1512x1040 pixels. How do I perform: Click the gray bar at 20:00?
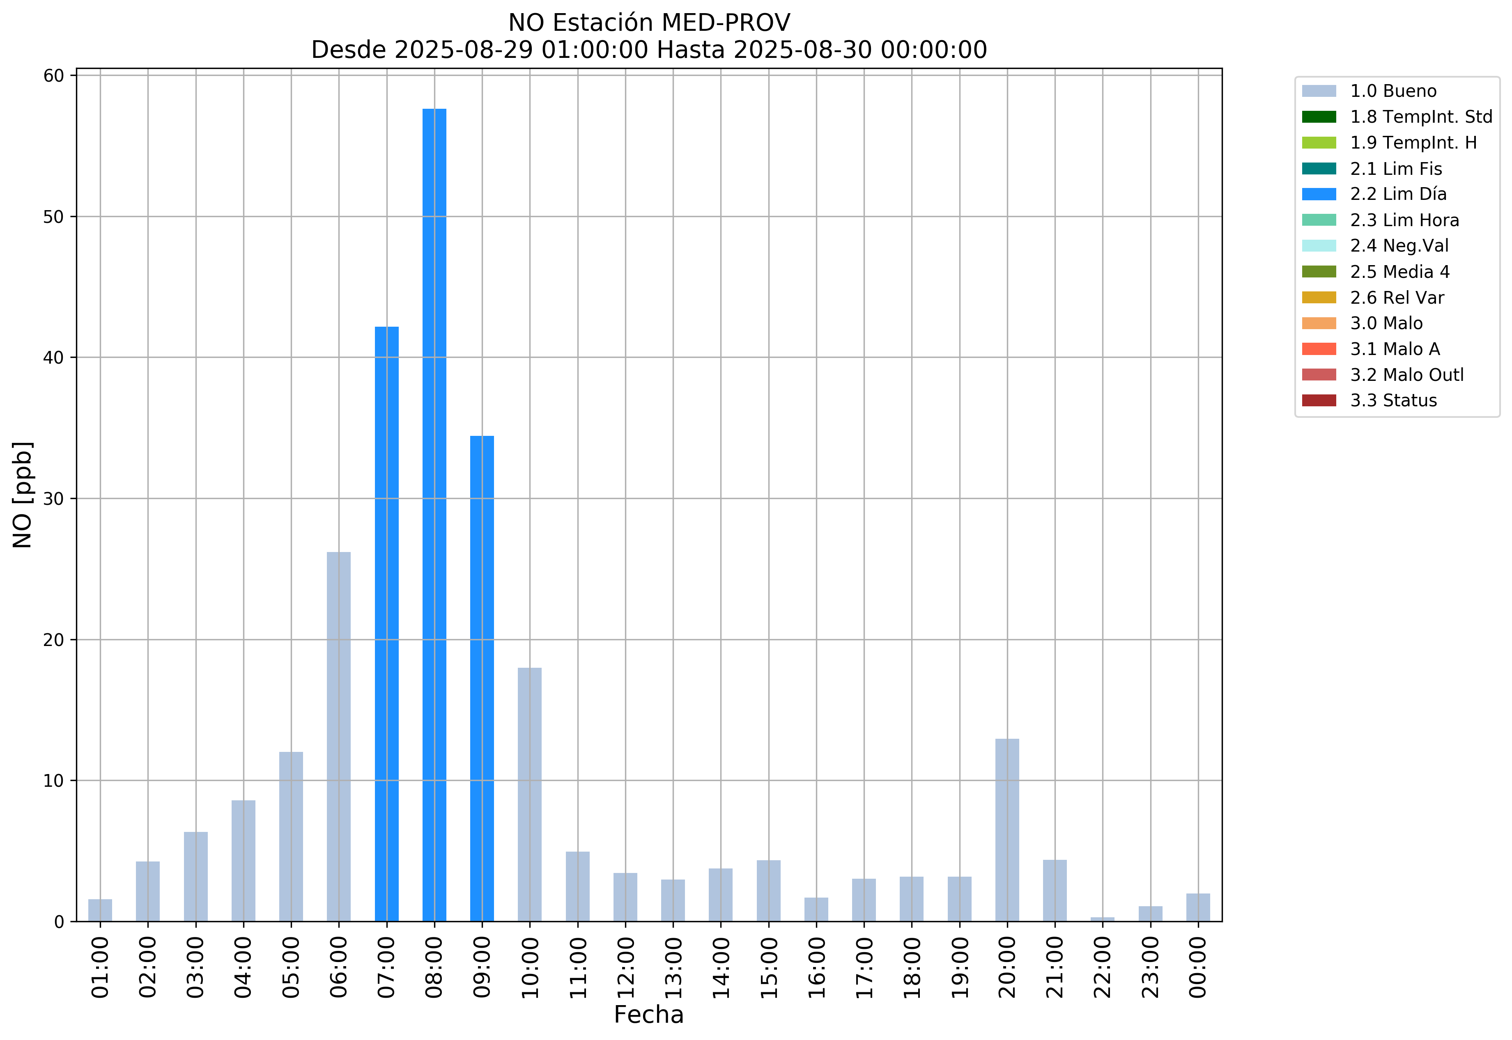[1007, 829]
